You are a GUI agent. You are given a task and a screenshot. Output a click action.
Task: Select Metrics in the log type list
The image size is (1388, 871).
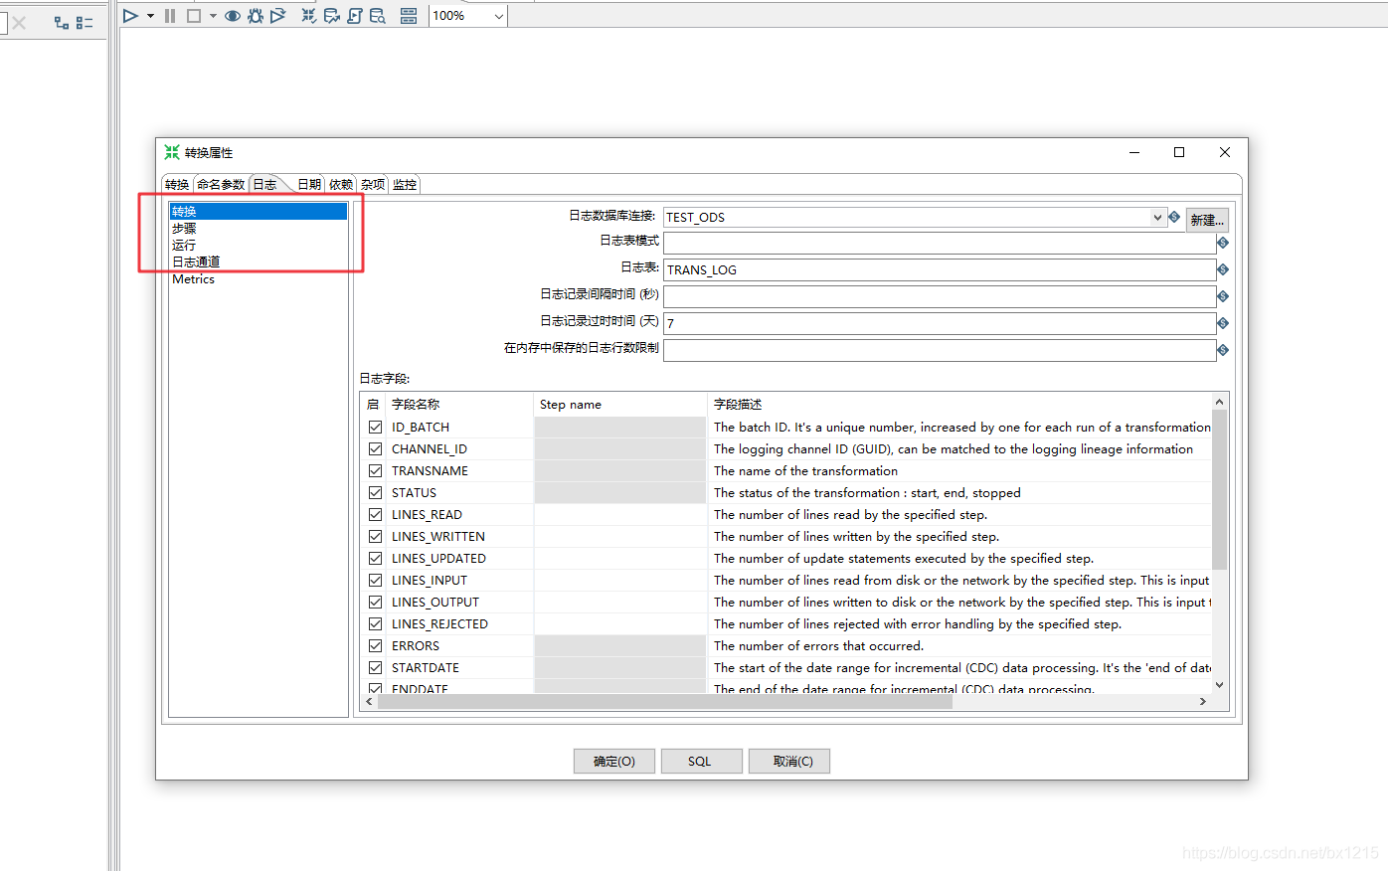259,278
